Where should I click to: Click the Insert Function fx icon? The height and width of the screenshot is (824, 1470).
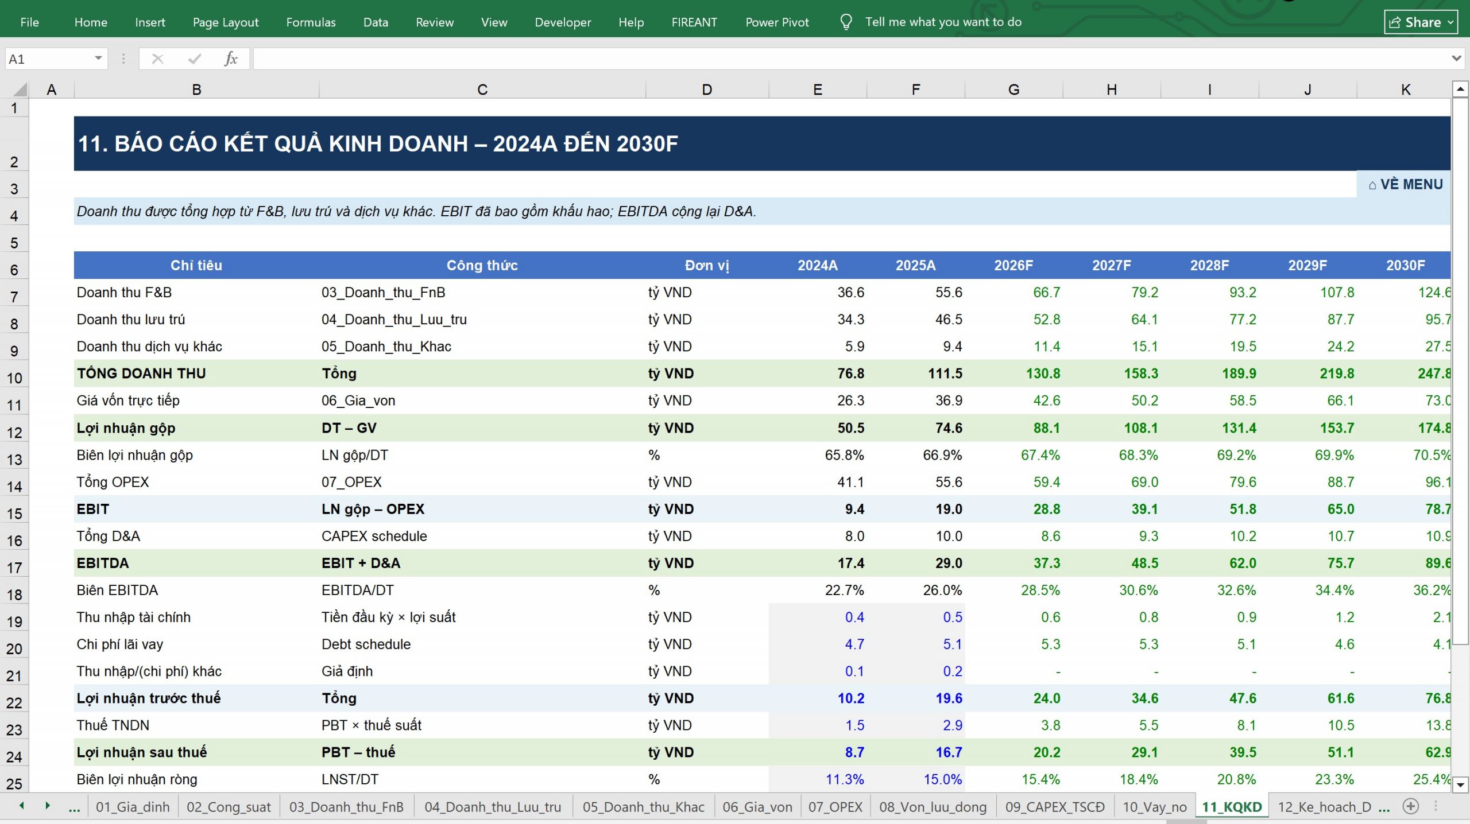[x=231, y=59]
